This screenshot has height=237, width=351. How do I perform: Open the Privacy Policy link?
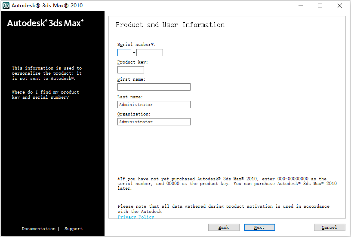coord(136,217)
